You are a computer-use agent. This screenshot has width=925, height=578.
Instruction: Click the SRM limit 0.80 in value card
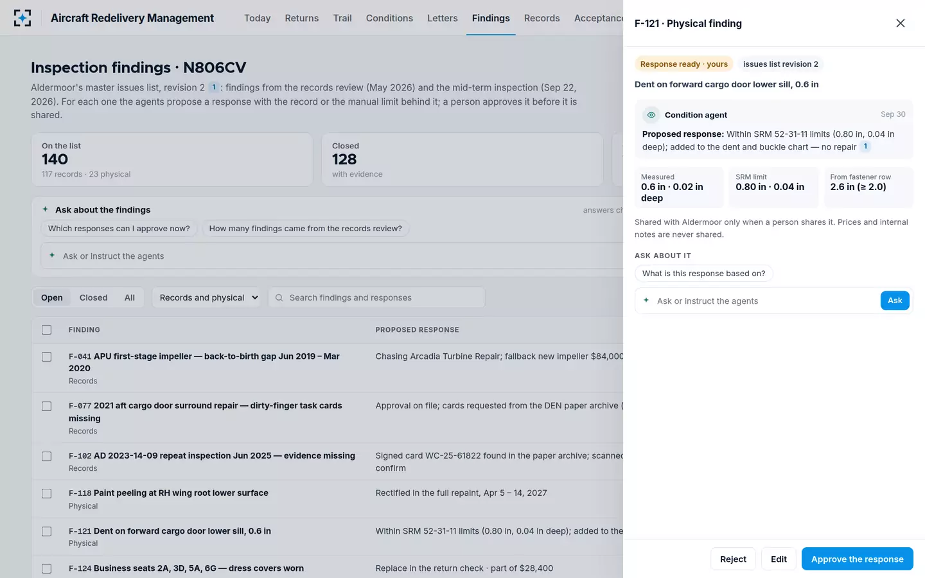(x=773, y=188)
